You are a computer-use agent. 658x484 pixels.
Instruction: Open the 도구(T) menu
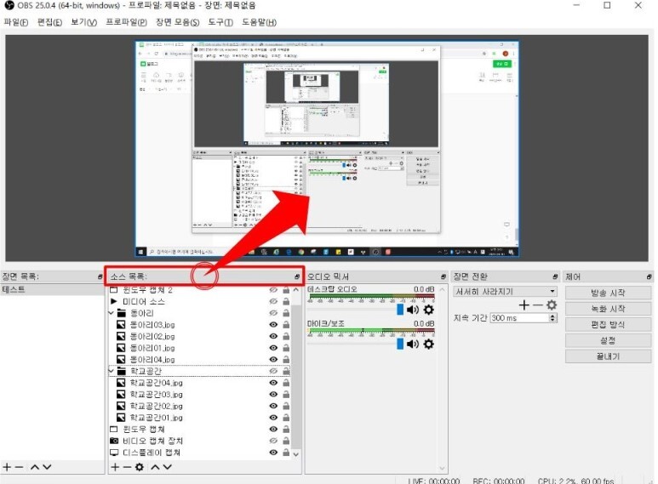220,22
